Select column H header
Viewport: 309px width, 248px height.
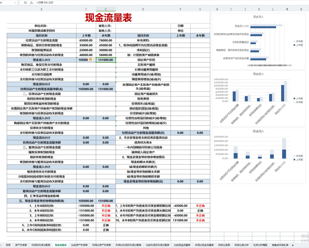point(217,9)
